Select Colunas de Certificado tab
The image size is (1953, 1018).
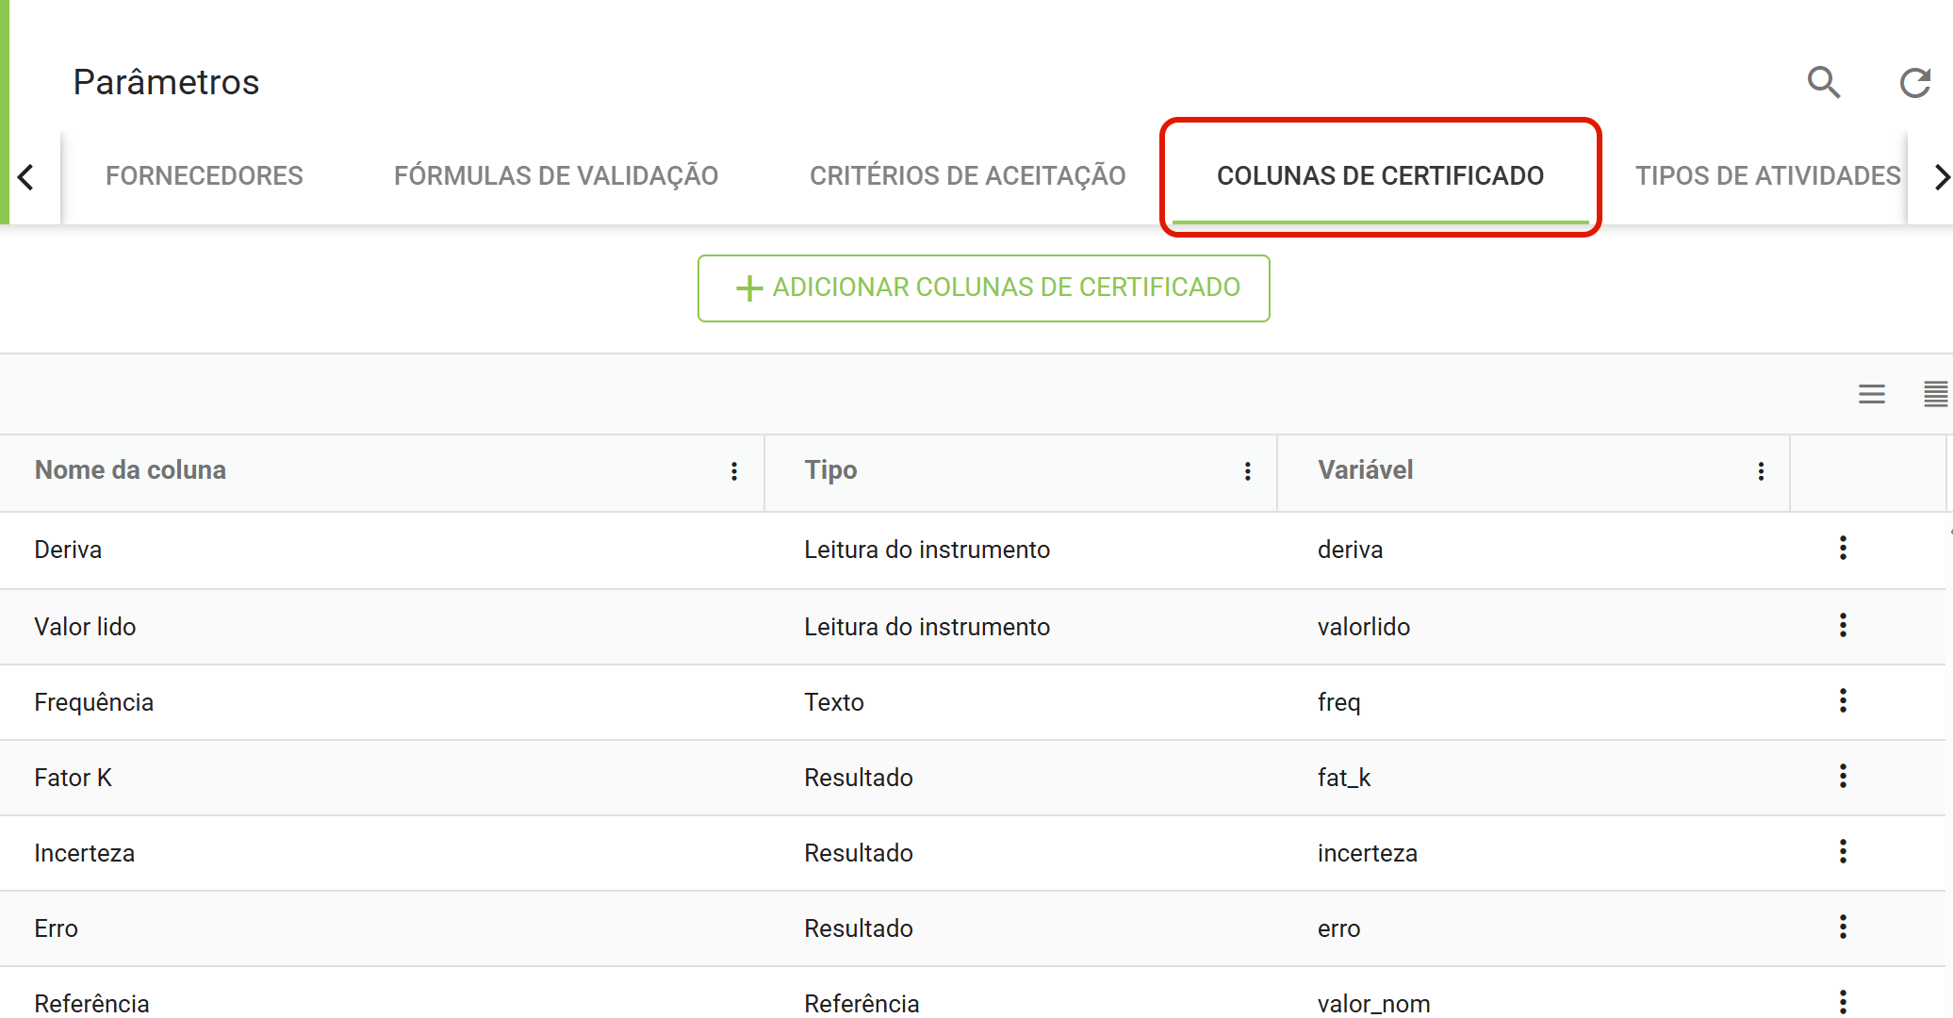[1380, 176]
